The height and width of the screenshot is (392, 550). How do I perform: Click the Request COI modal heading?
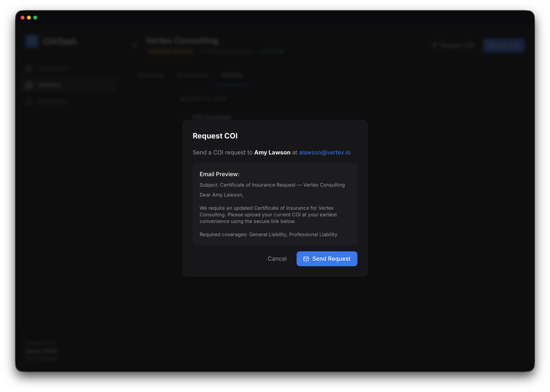point(215,136)
